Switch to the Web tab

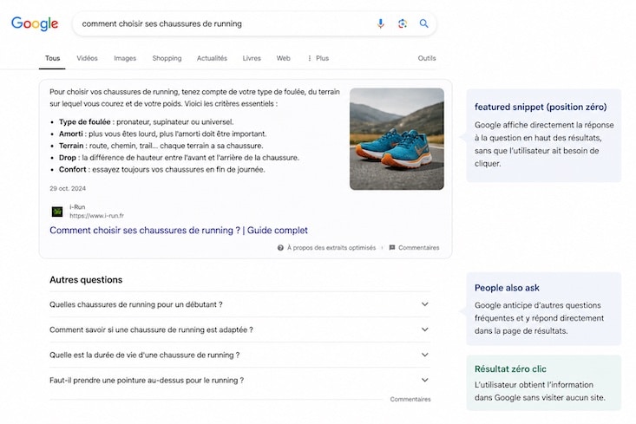(283, 58)
